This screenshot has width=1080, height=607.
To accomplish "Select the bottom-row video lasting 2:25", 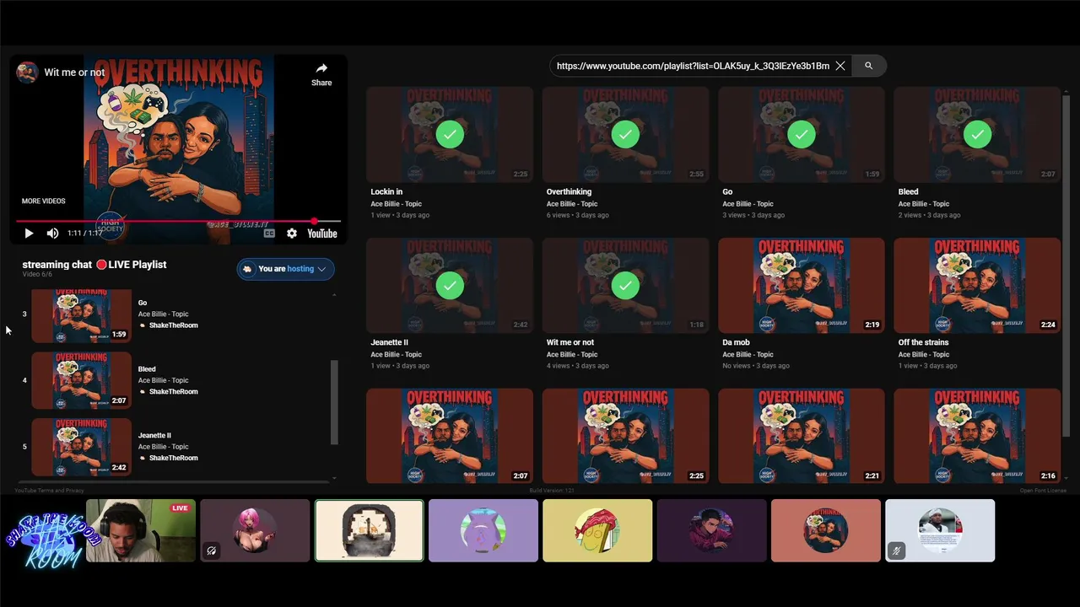I will tap(625, 436).
